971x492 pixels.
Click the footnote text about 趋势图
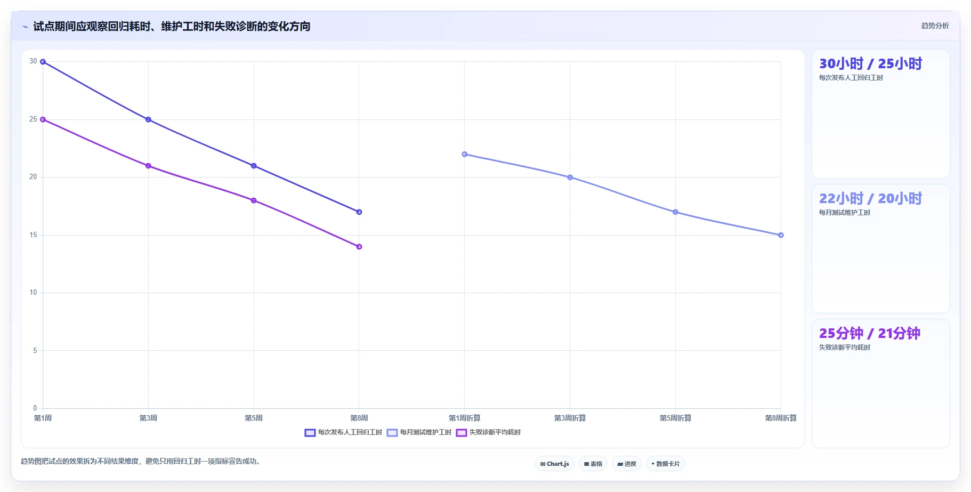click(x=141, y=461)
